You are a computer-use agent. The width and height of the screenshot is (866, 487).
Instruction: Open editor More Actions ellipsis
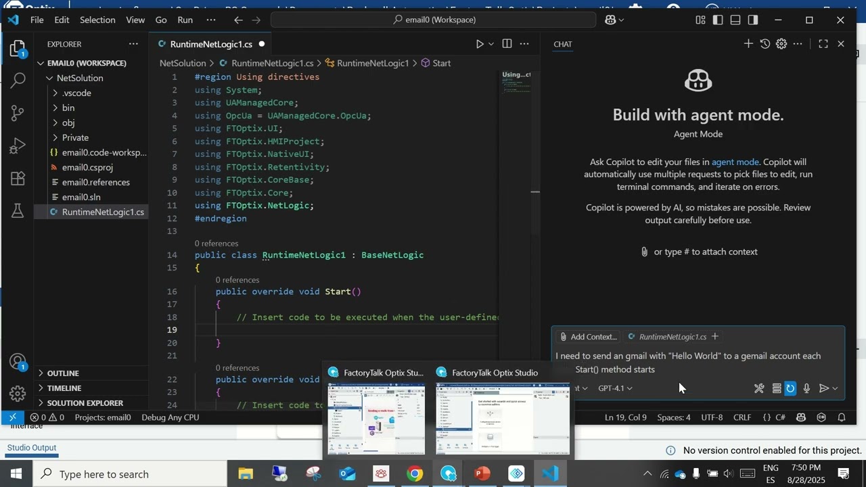(524, 44)
